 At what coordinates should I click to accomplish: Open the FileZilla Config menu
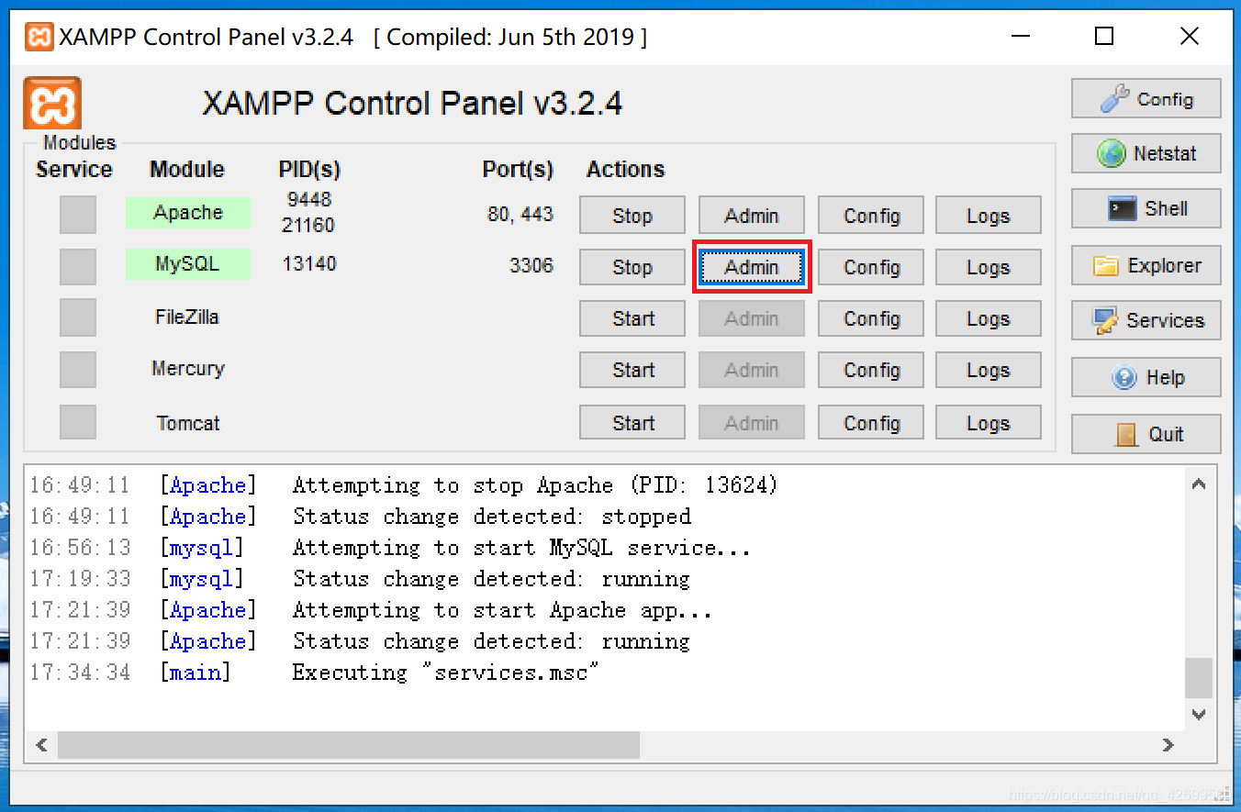pos(871,318)
